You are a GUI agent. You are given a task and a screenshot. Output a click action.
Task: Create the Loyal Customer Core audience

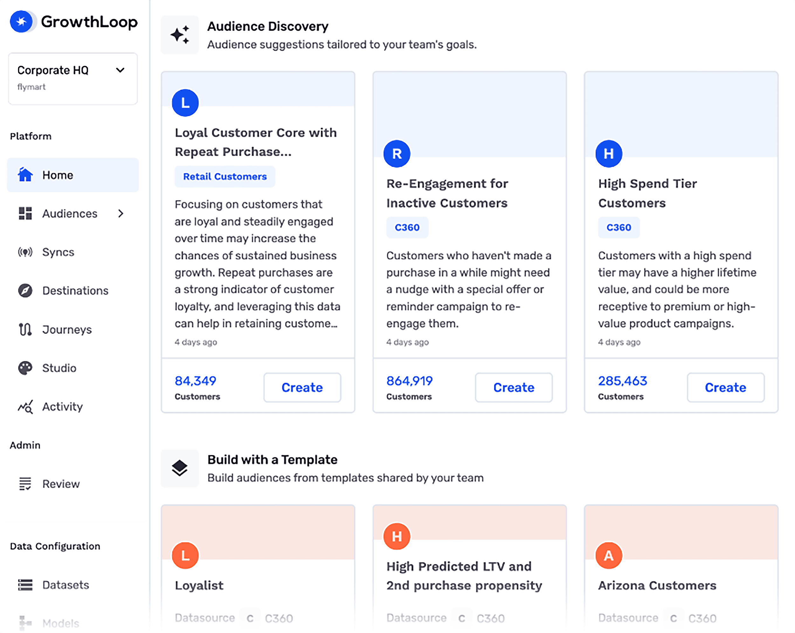302,387
